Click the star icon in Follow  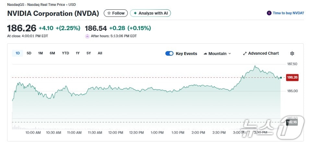click(109, 13)
